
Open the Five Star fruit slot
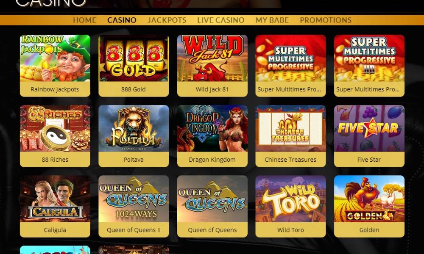369,129
